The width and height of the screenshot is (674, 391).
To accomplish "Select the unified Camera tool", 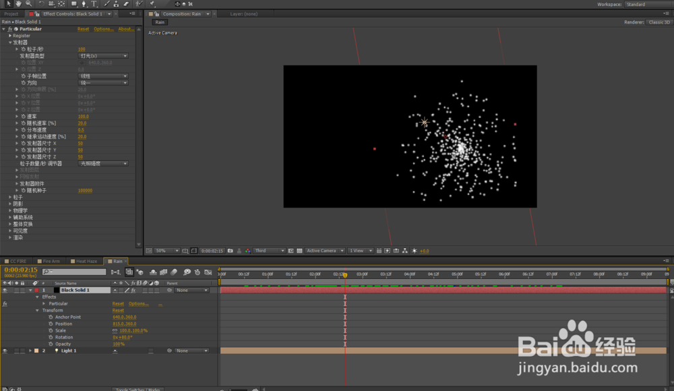I will [x=51, y=4].
